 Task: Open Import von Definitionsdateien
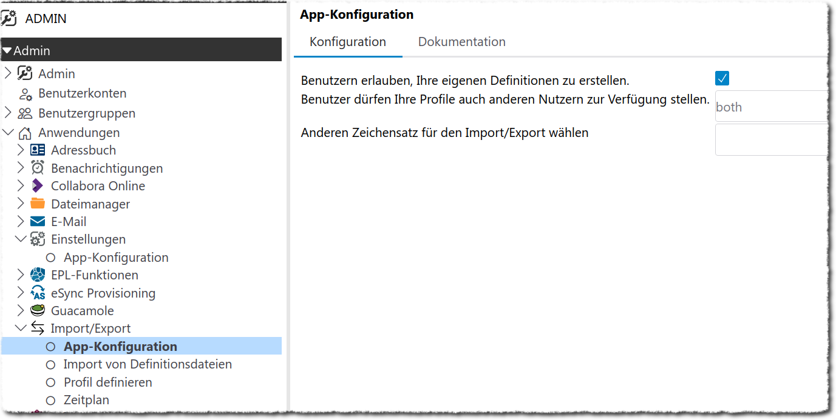(x=148, y=364)
